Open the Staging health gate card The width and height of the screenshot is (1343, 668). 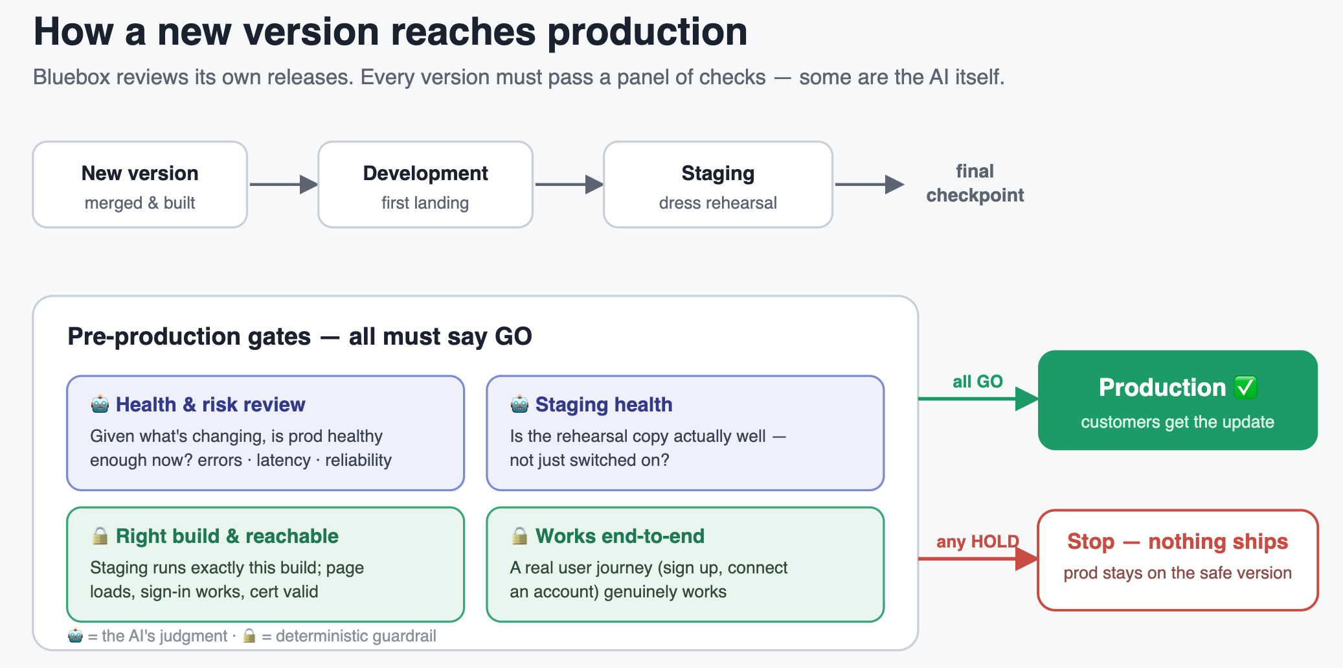pyautogui.click(x=685, y=433)
